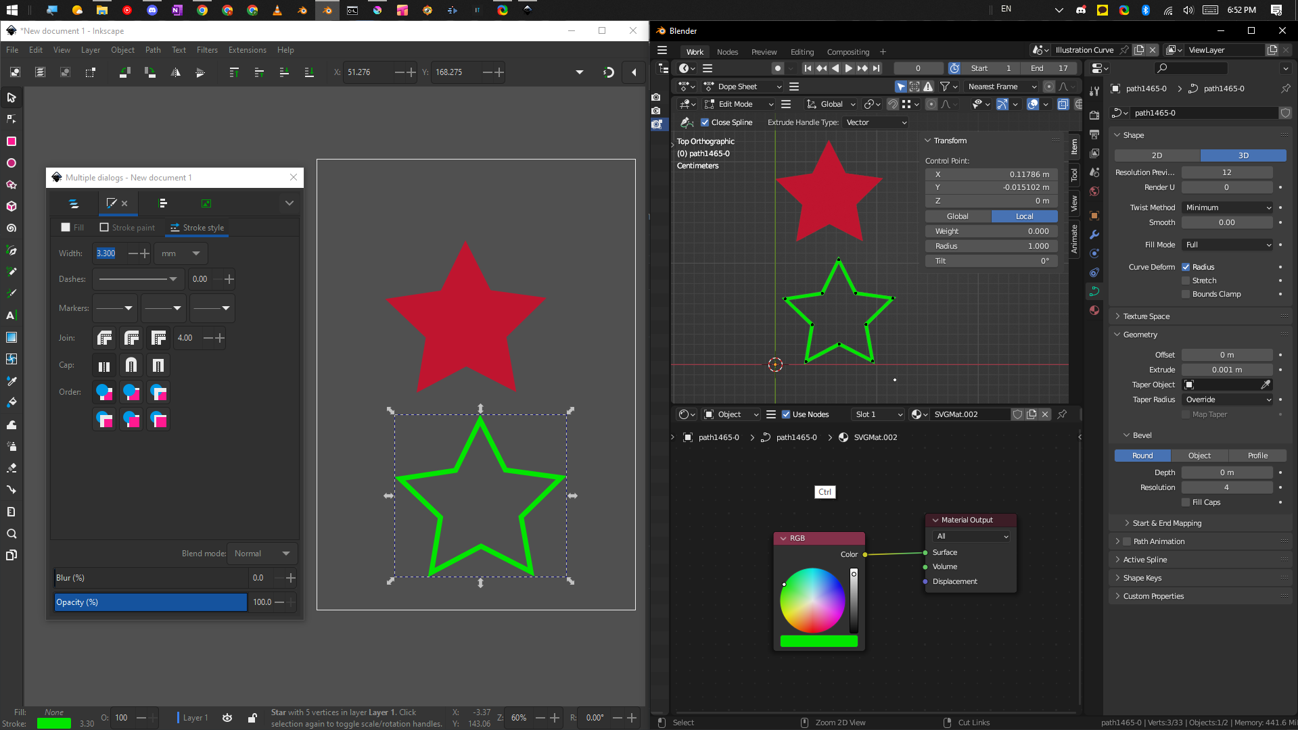Switch to Blender Compositing workspace tab
The image size is (1298, 730).
click(848, 52)
